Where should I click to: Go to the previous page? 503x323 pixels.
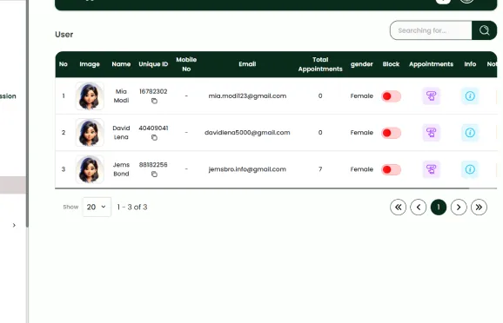pyautogui.click(x=419, y=208)
